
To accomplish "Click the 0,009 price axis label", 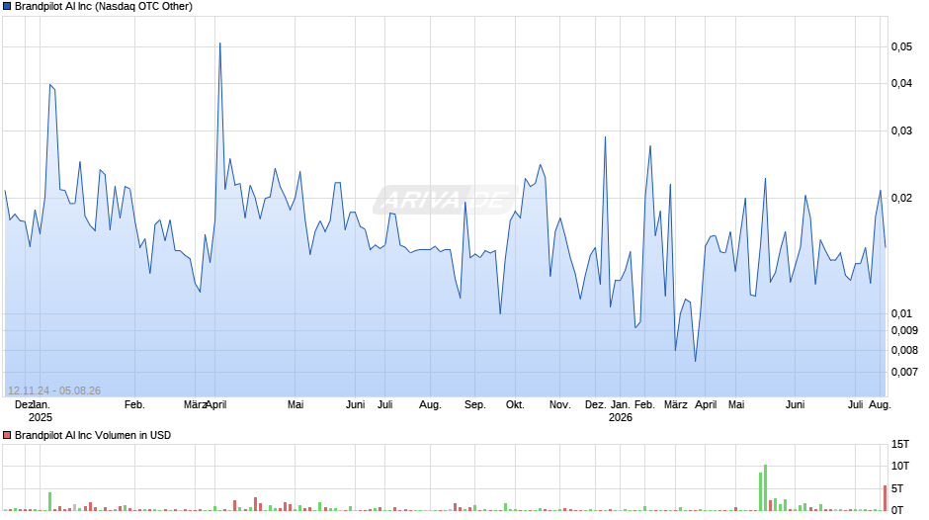I will point(904,331).
